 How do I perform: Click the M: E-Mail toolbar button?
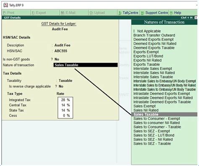tap(74, 13)
